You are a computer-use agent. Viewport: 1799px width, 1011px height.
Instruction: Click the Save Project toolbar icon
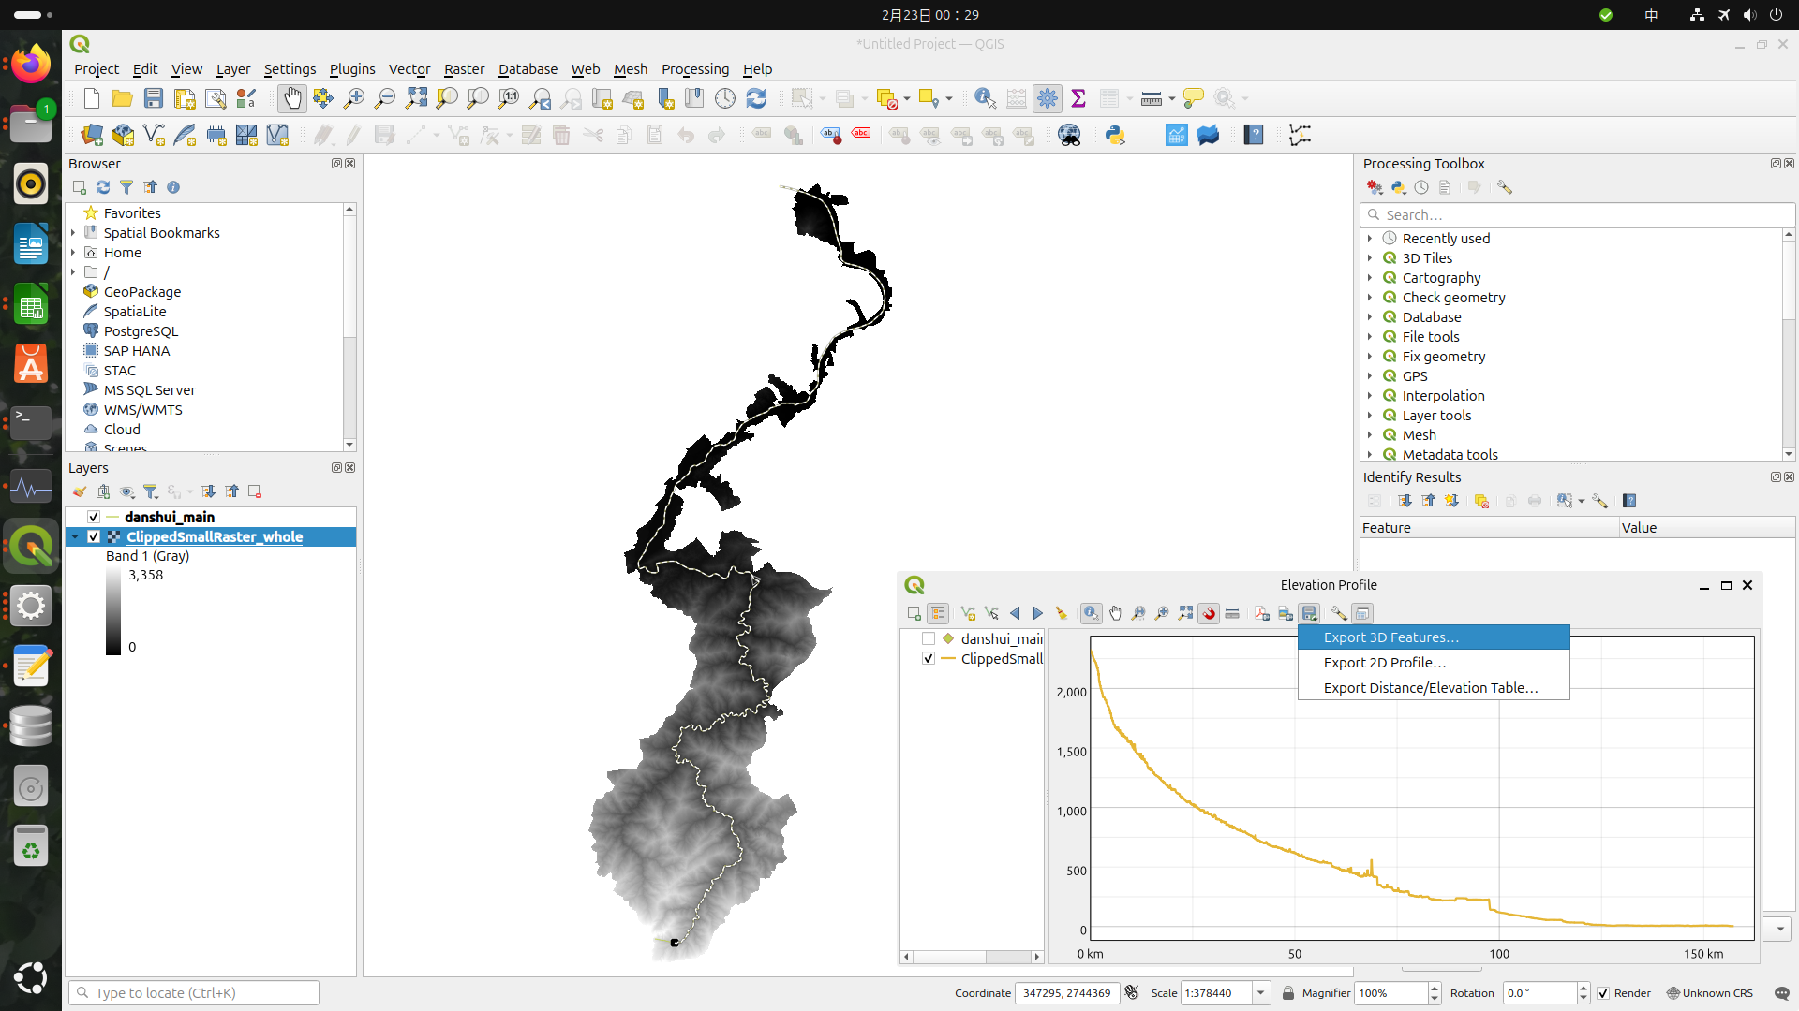click(154, 98)
